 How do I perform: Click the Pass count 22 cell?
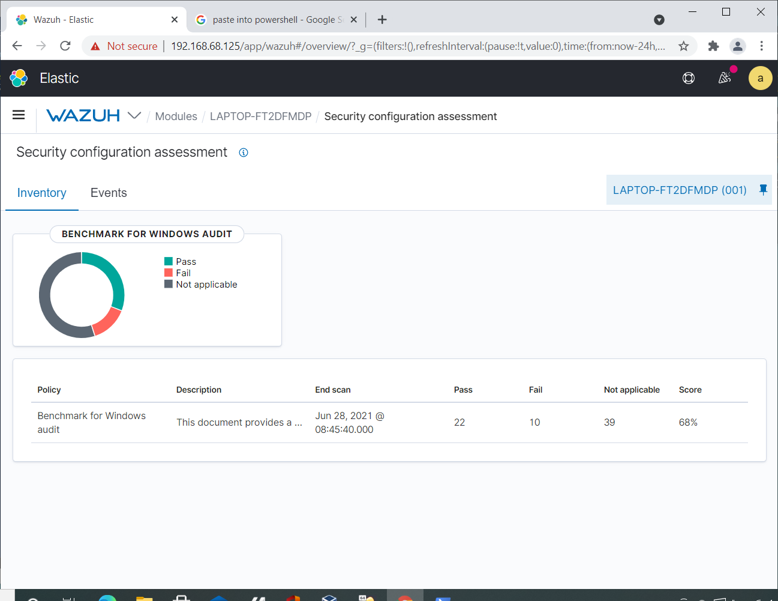(459, 423)
